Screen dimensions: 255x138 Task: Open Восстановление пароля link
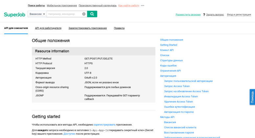[x=179, y=133]
